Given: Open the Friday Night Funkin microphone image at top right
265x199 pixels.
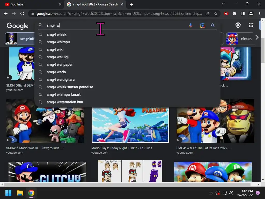Looking at the screenshot, I should tap(236, 63).
